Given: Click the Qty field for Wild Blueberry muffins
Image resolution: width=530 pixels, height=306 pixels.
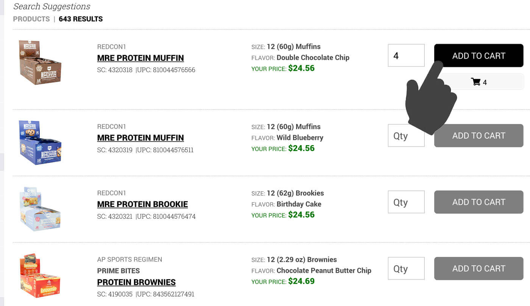Looking at the screenshot, I should click(406, 135).
